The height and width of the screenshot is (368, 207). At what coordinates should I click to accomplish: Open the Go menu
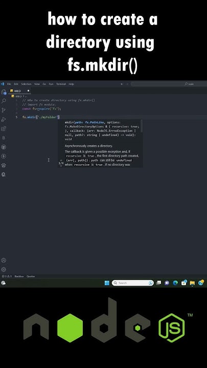(x=44, y=84)
